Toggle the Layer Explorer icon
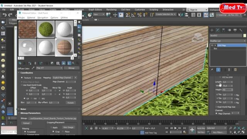Image resolution: width=247 pixels, height=139 pixels. click(199, 15)
